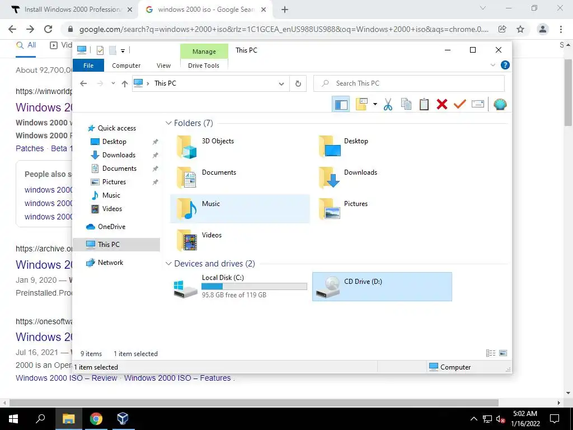Image resolution: width=573 pixels, height=430 pixels.
Task: Click This PC in the address bar
Action: tap(165, 83)
